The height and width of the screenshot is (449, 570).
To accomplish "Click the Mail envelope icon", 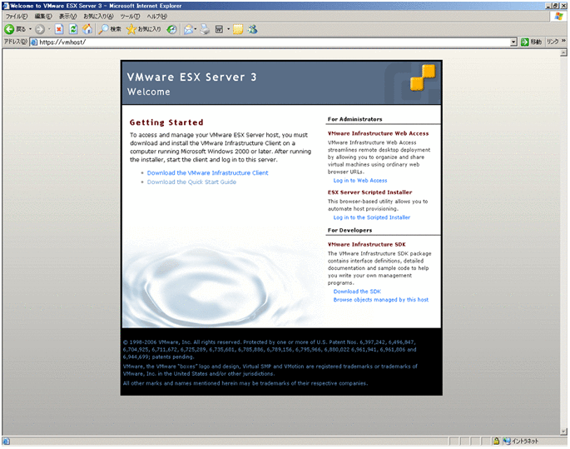I will (188, 29).
